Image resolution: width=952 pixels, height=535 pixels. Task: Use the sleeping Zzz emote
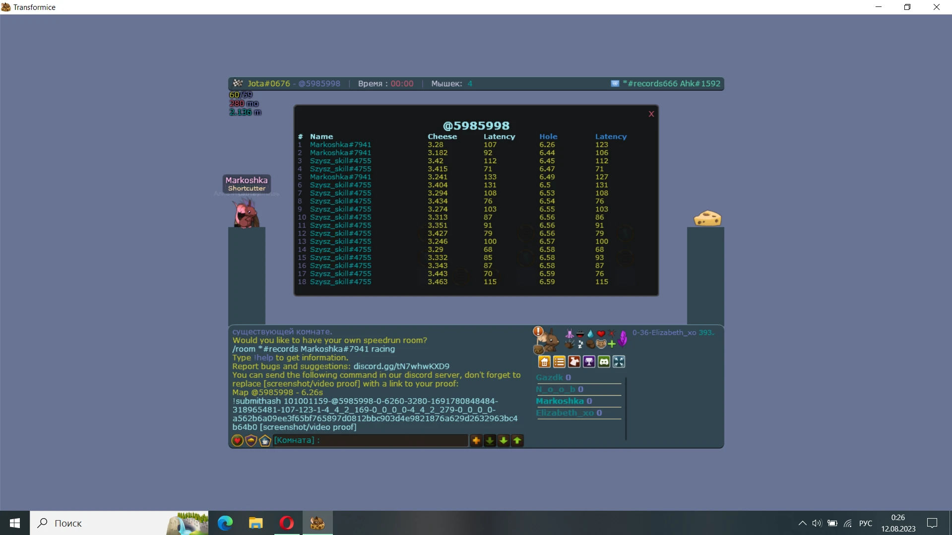pyautogui.click(x=580, y=344)
